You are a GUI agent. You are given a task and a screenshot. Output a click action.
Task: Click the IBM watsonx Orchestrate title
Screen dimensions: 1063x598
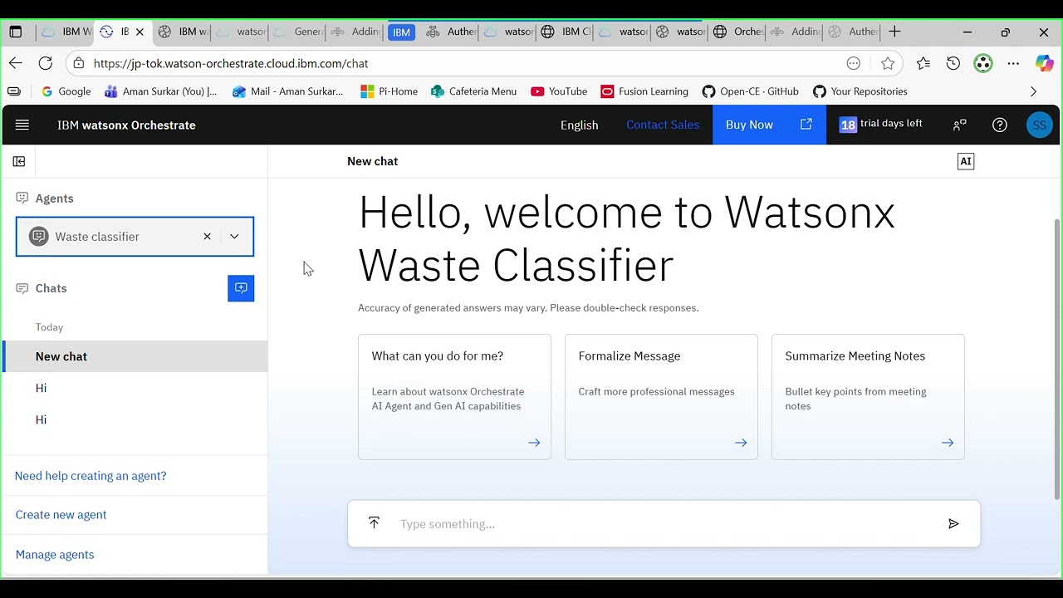(x=126, y=125)
